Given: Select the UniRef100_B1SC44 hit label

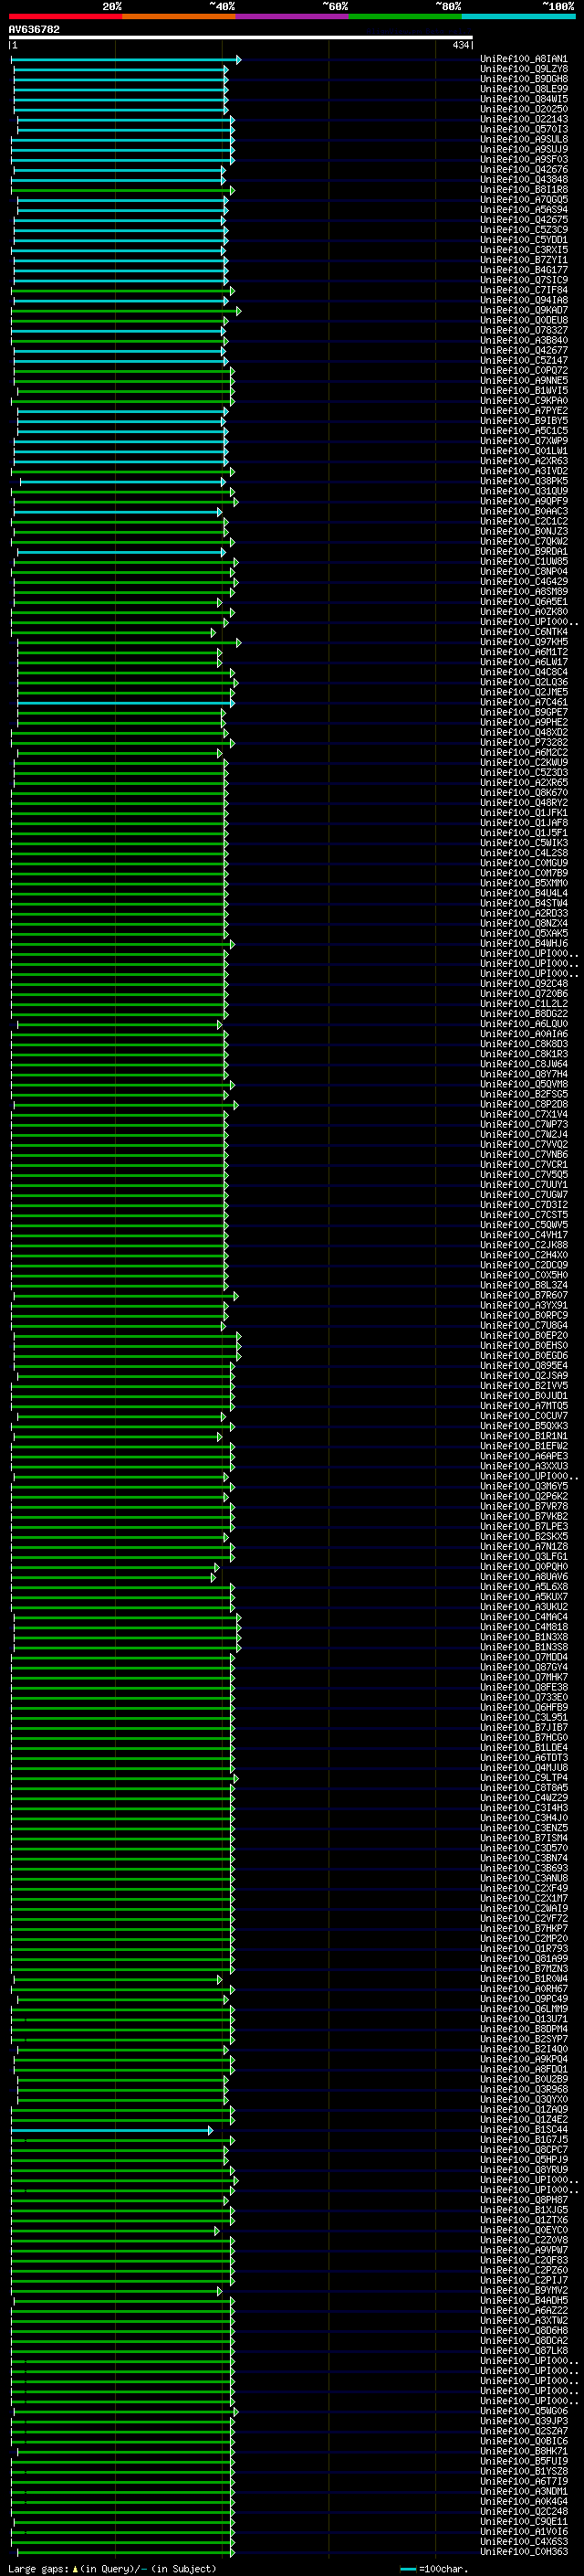Looking at the screenshot, I should pos(523,2130).
